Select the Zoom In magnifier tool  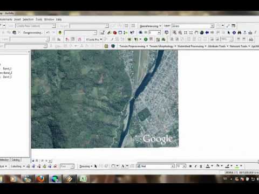174,32
